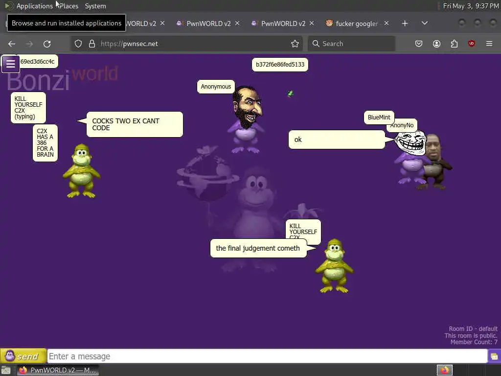Open the Firefox hamburger application menu

point(489,44)
